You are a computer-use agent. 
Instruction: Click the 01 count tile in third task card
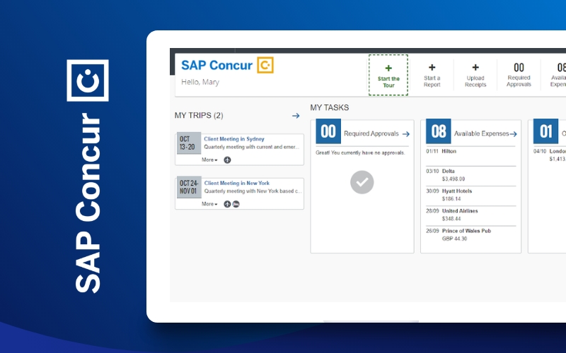point(545,131)
